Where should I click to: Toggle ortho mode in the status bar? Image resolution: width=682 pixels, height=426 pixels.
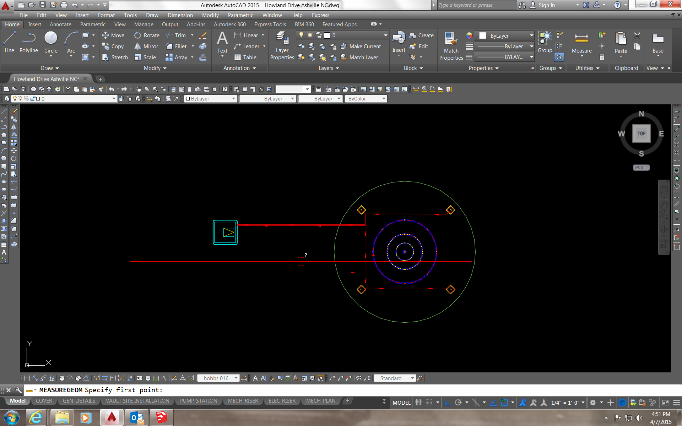click(x=447, y=402)
